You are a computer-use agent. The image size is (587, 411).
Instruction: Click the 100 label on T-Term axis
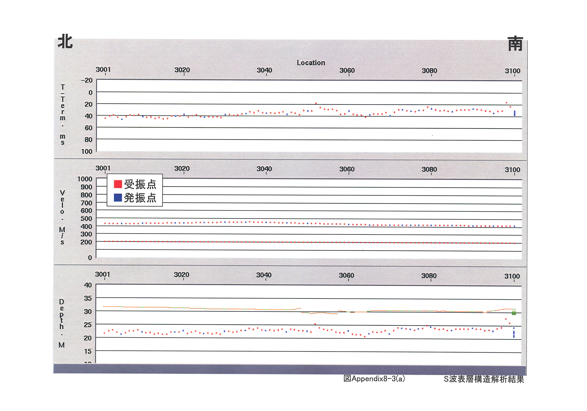(87, 151)
